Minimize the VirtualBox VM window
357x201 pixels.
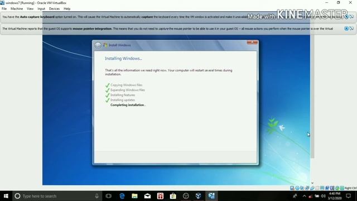pos(327,3)
